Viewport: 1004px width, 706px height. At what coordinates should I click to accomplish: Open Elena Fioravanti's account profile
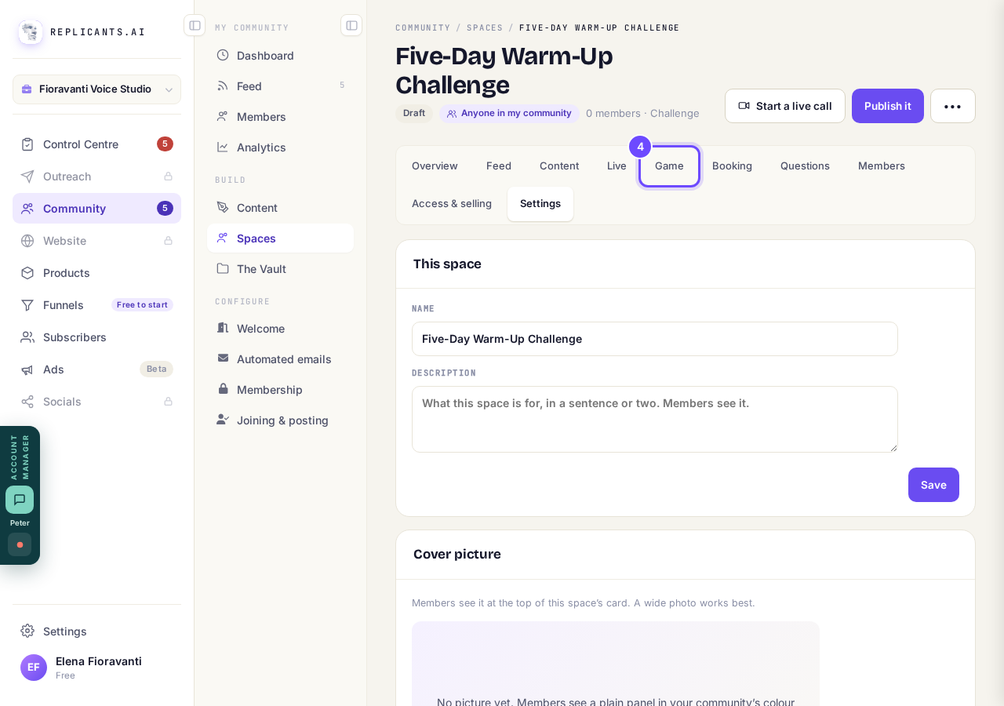(96, 668)
